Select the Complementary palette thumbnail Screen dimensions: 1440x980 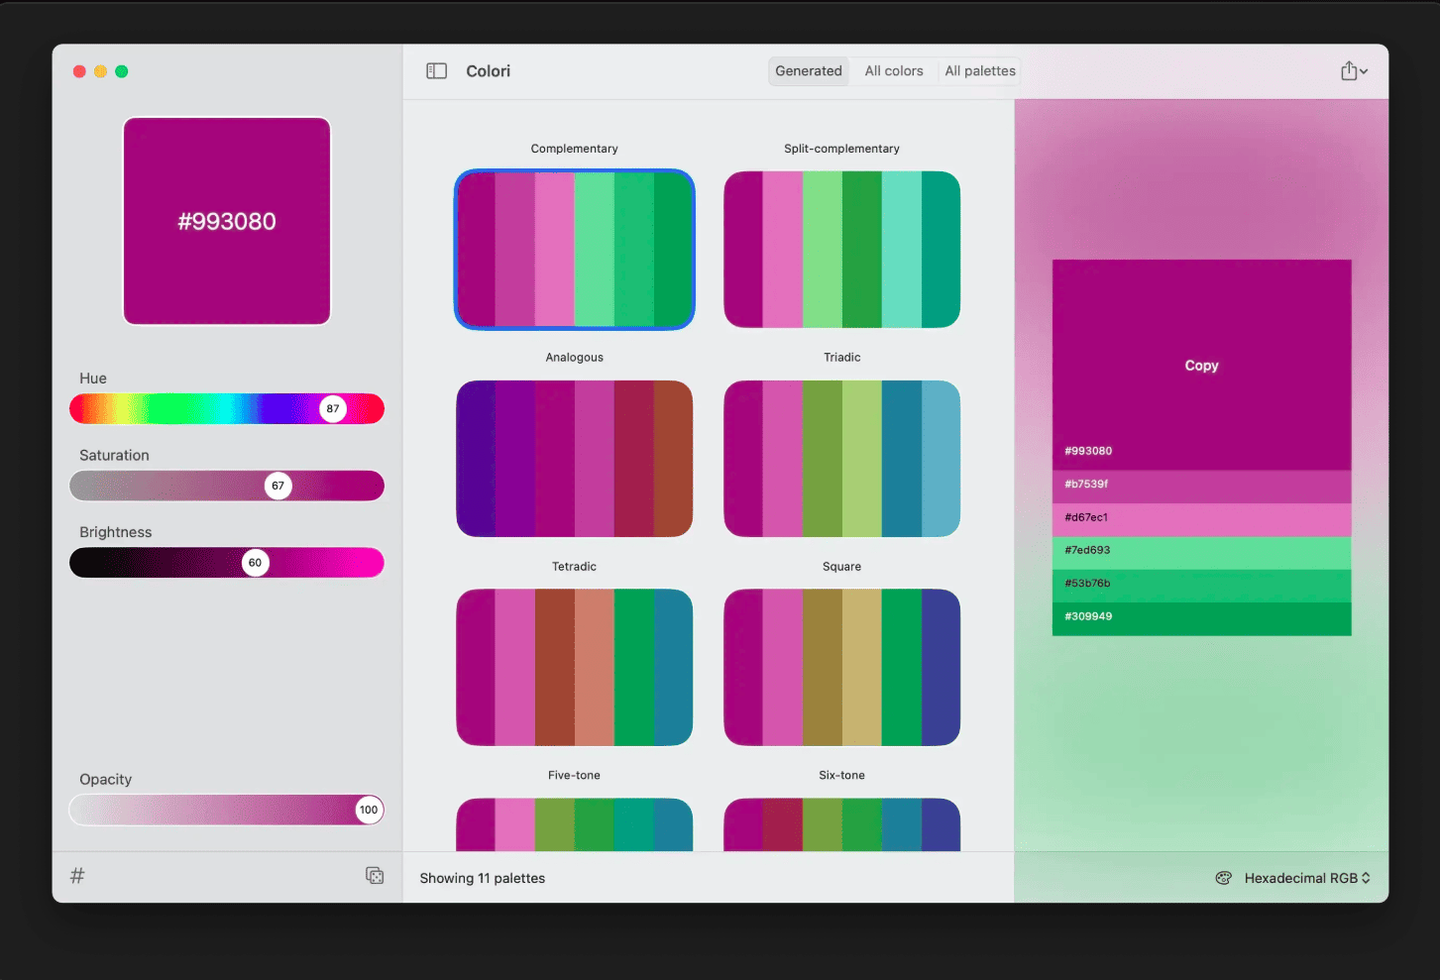tap(575, 250)
